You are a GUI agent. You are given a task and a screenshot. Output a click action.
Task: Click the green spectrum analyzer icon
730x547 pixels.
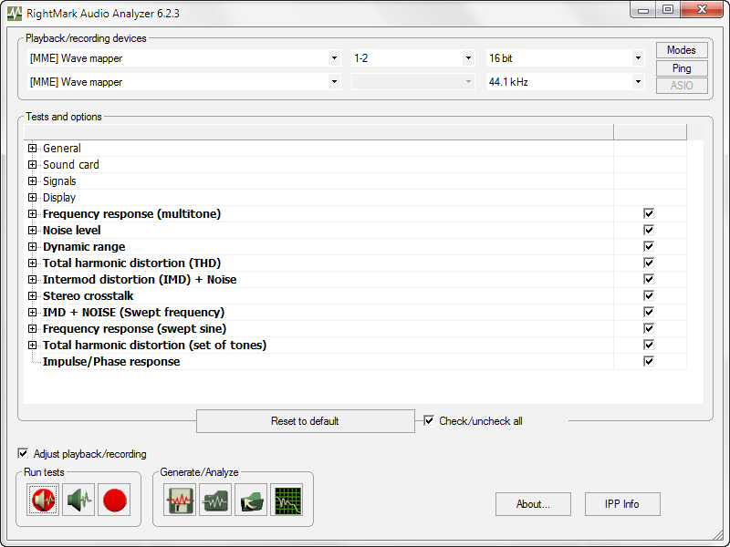point(287,500)
